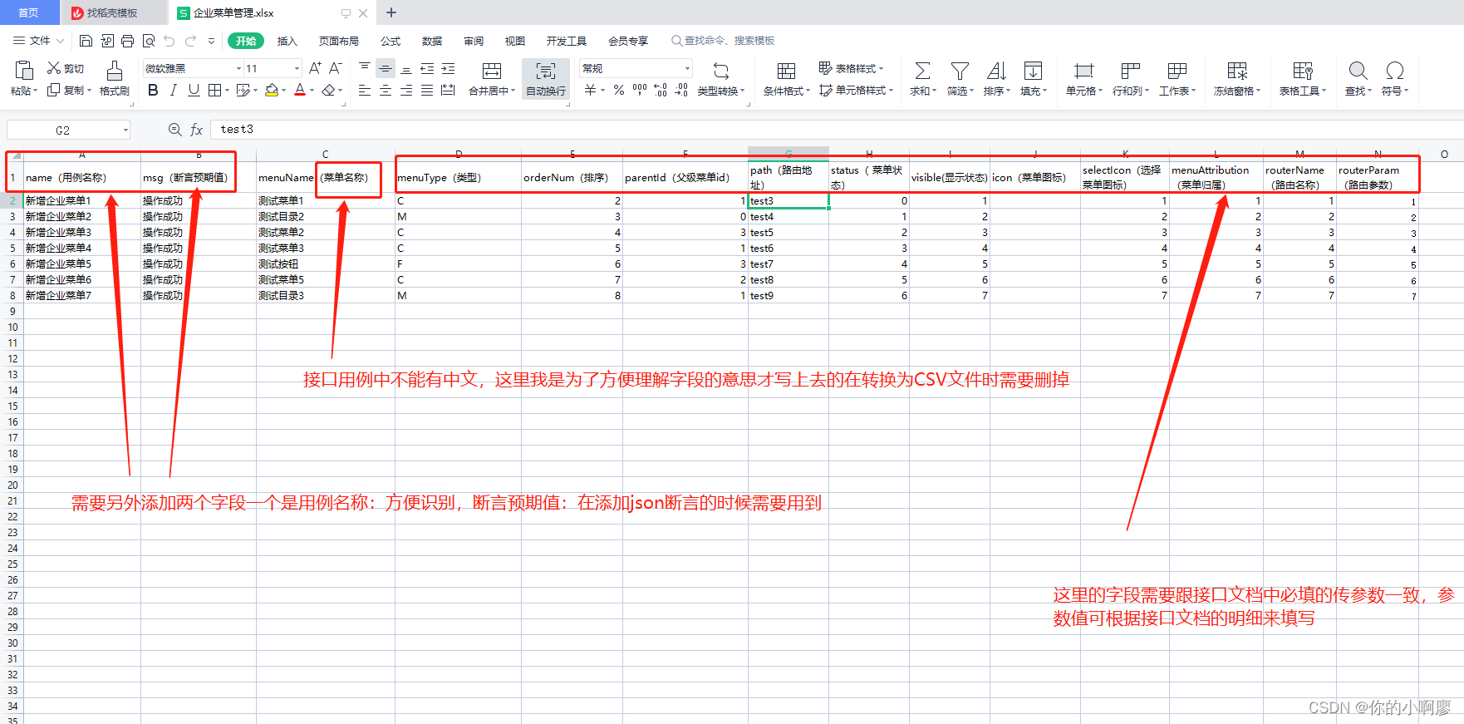Click the Find (查找) magnifier icon

[1358, 71]
